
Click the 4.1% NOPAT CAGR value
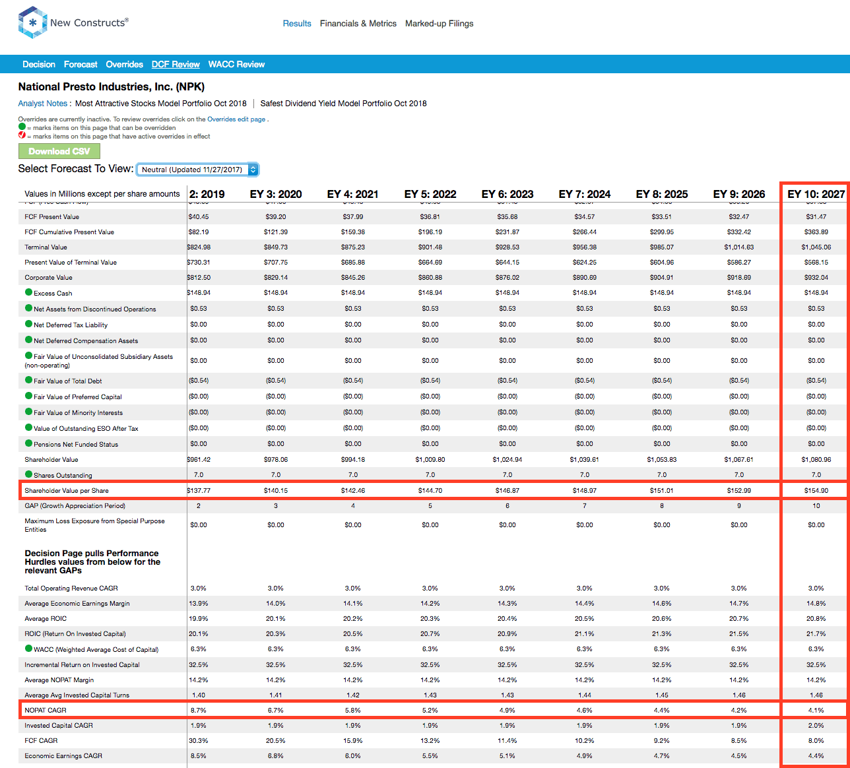pos(816,710)
